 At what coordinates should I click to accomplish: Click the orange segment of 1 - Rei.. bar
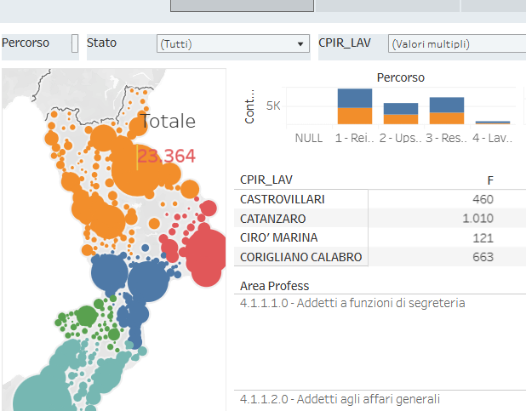[x=355, y=116]
